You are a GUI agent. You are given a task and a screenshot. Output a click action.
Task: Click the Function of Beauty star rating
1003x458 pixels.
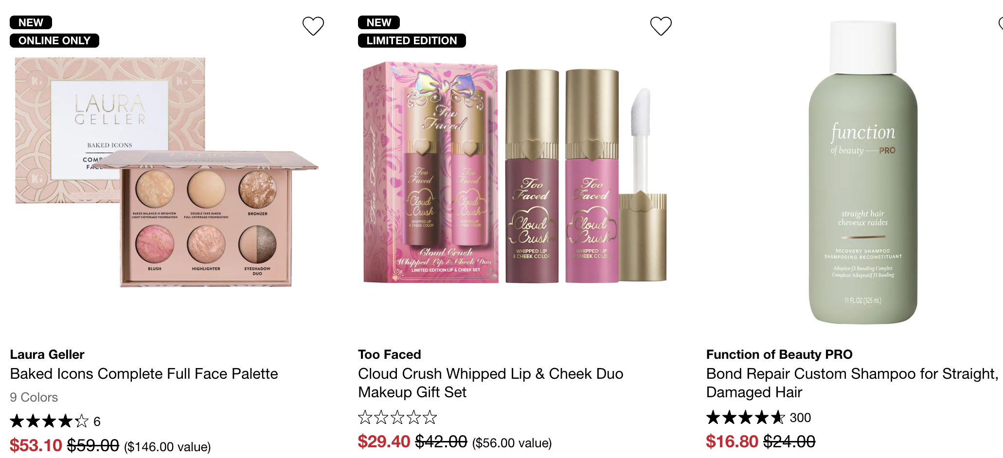coord(745,417)
